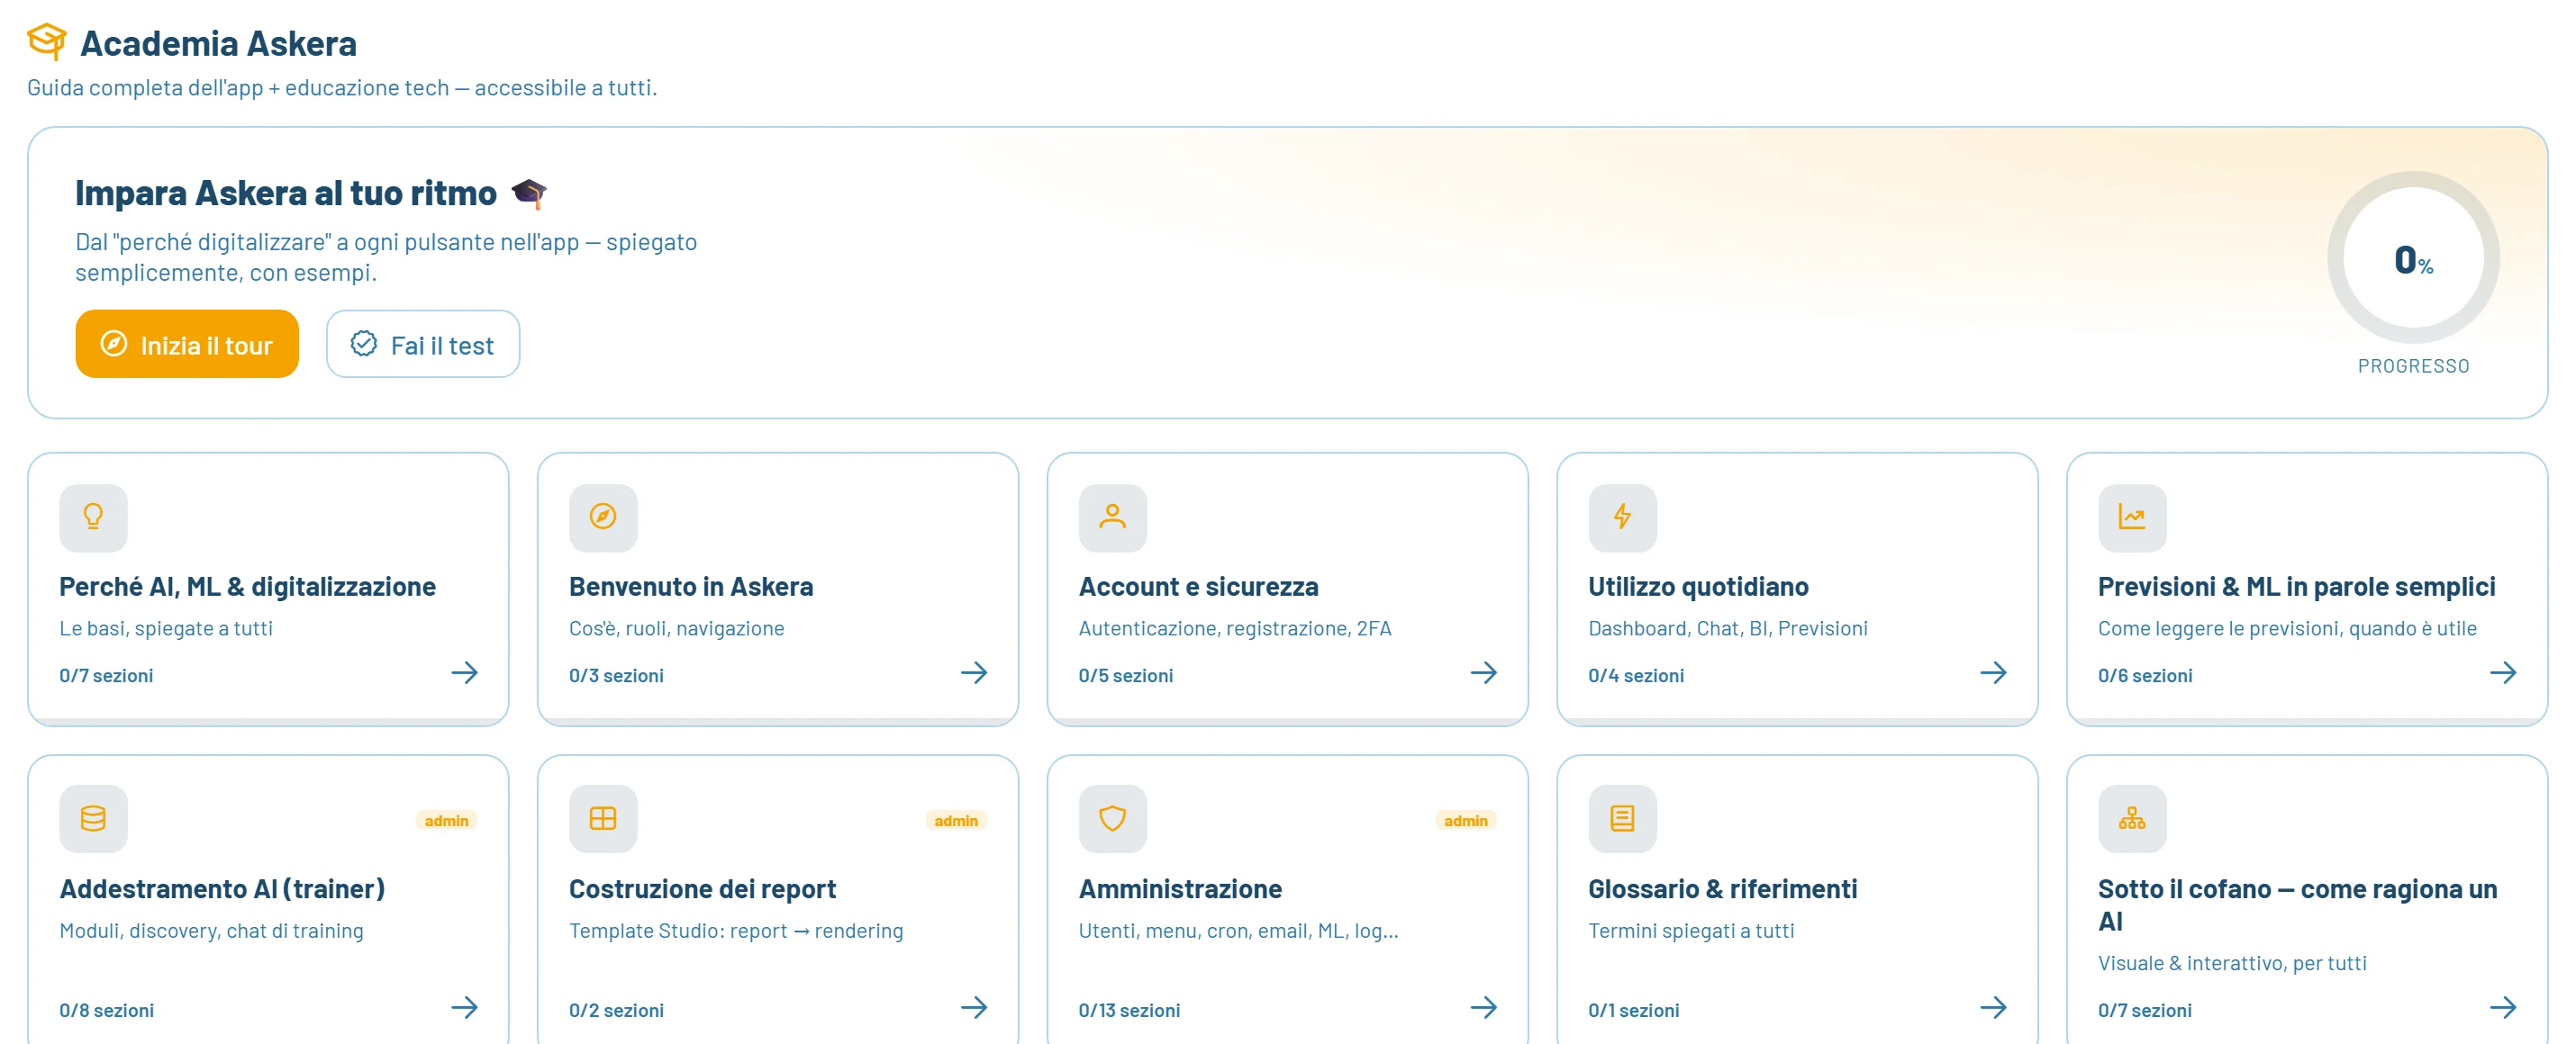Select the Account e sicurezza title
2576x1044 pixels.
tap(1198, 588)
